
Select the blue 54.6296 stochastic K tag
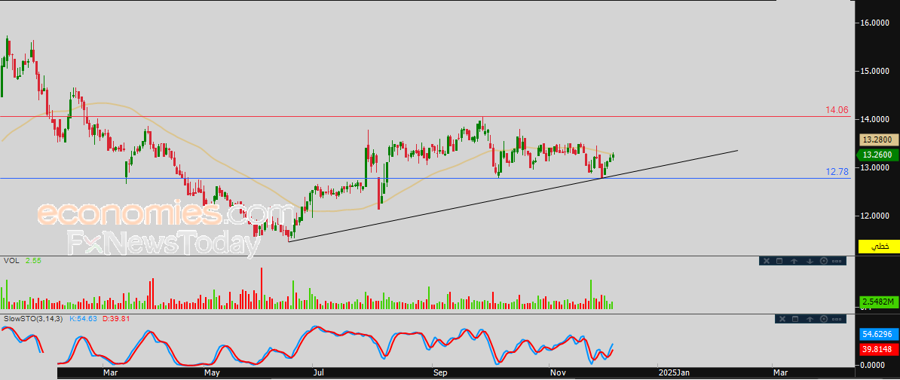tap(878, 335)
